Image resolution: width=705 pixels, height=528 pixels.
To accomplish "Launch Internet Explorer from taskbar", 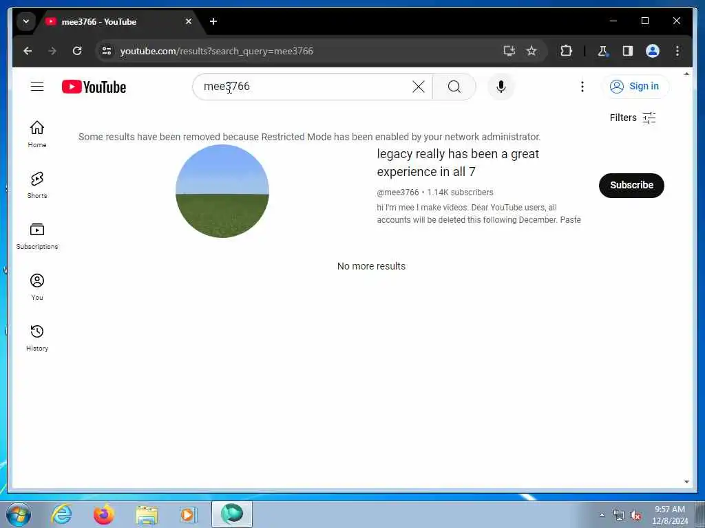I will click(x=61, y=514).
